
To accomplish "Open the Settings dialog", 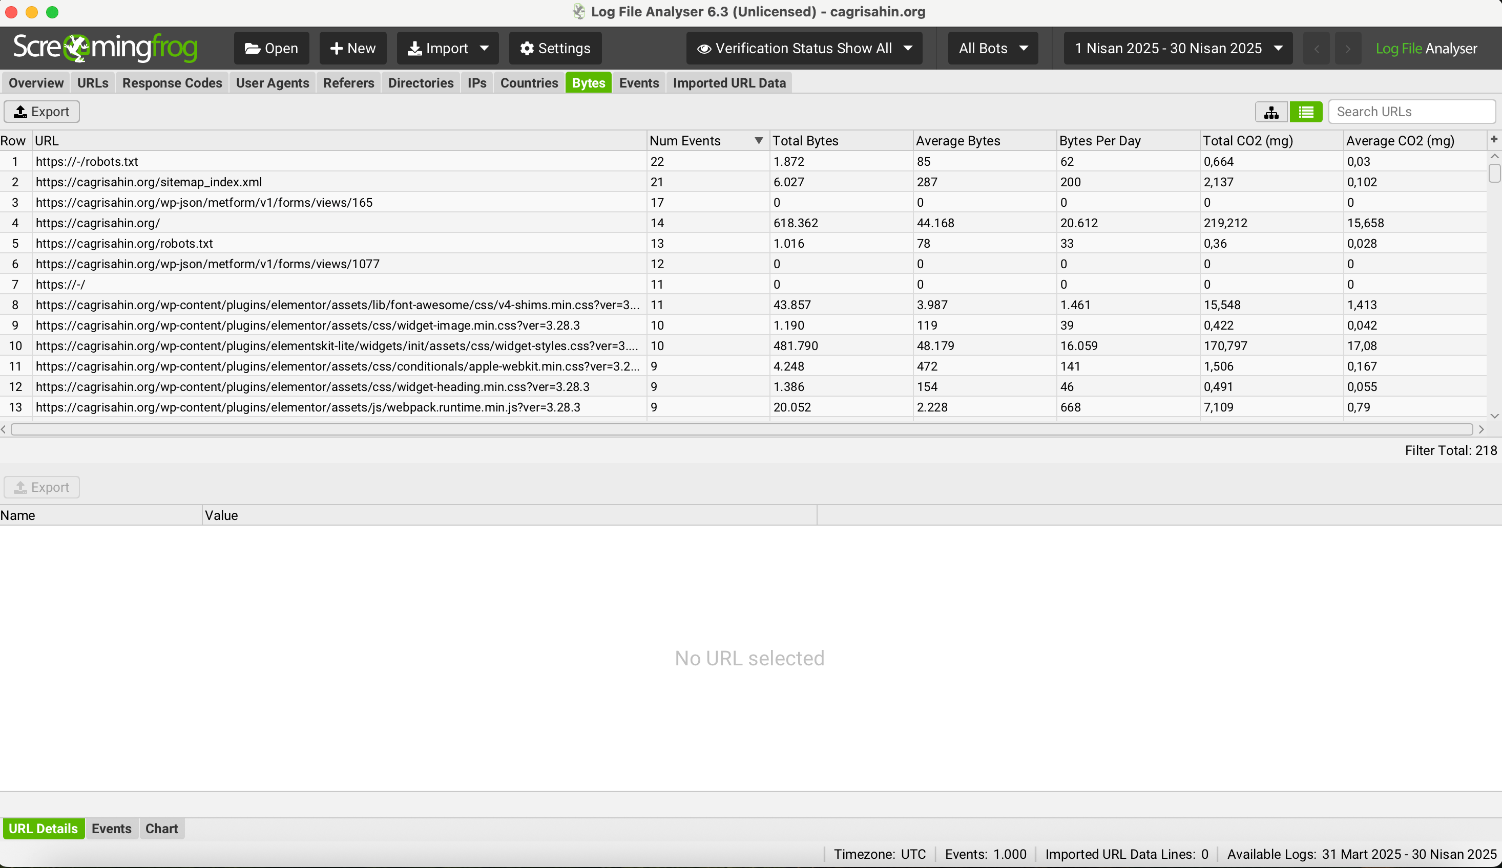I will click(x=555, y=48).
